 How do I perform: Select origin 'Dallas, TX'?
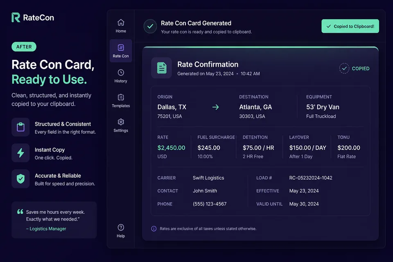click(172, 107)
